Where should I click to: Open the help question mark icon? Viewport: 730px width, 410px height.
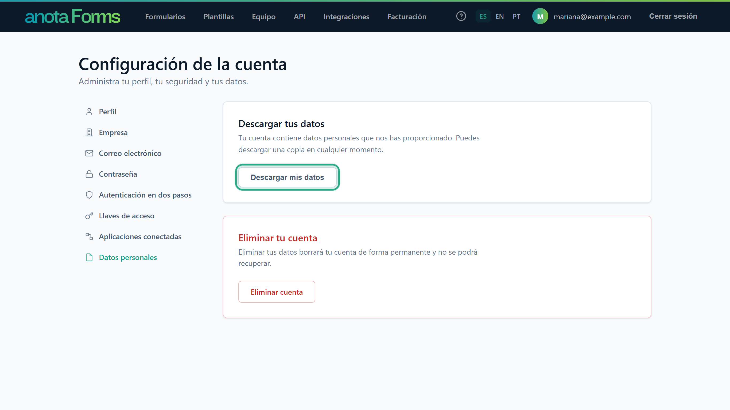pyautogui.click(x=461, y=16)
